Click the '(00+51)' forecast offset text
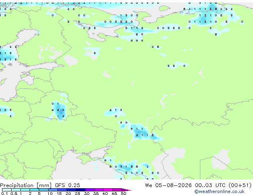Image resolution: width=253 pixels, height=195 pixels. (240, 185)
